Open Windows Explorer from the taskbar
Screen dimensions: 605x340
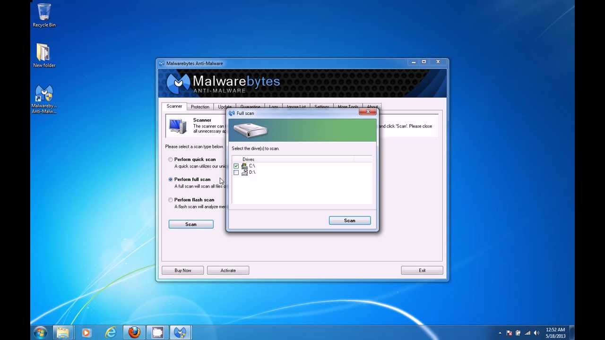tap(63, 332)
